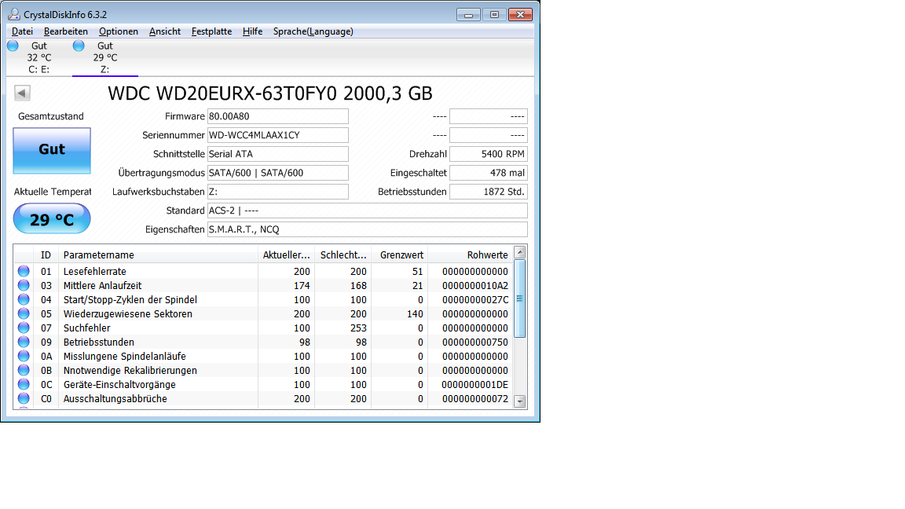Click the Standard field ACS-2
This screenshot has width=905, height=509.
[367, 211]
